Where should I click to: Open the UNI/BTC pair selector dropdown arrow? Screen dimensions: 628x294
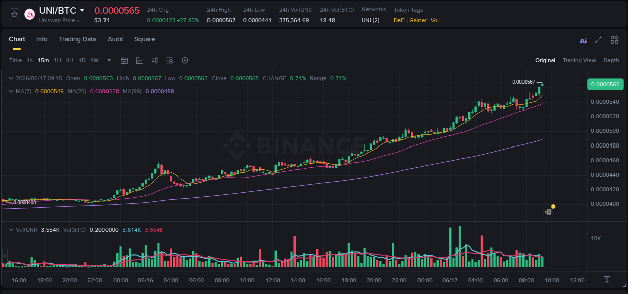point(82,10)
